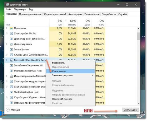
Task: Click the Usermode Font Driver Host icon
Action: click(11, 71)
